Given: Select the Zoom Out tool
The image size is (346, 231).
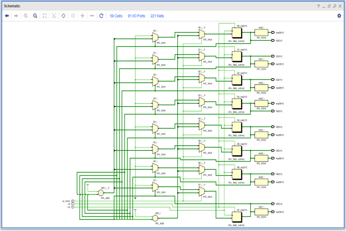Looking at the screenshot, I should tap(35, 16).
